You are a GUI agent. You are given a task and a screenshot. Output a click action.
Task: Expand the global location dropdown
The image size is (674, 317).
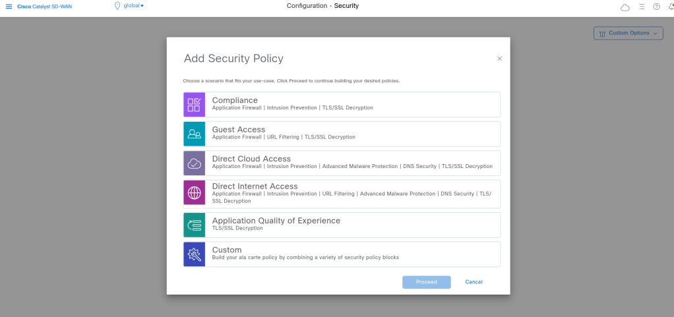131,6
